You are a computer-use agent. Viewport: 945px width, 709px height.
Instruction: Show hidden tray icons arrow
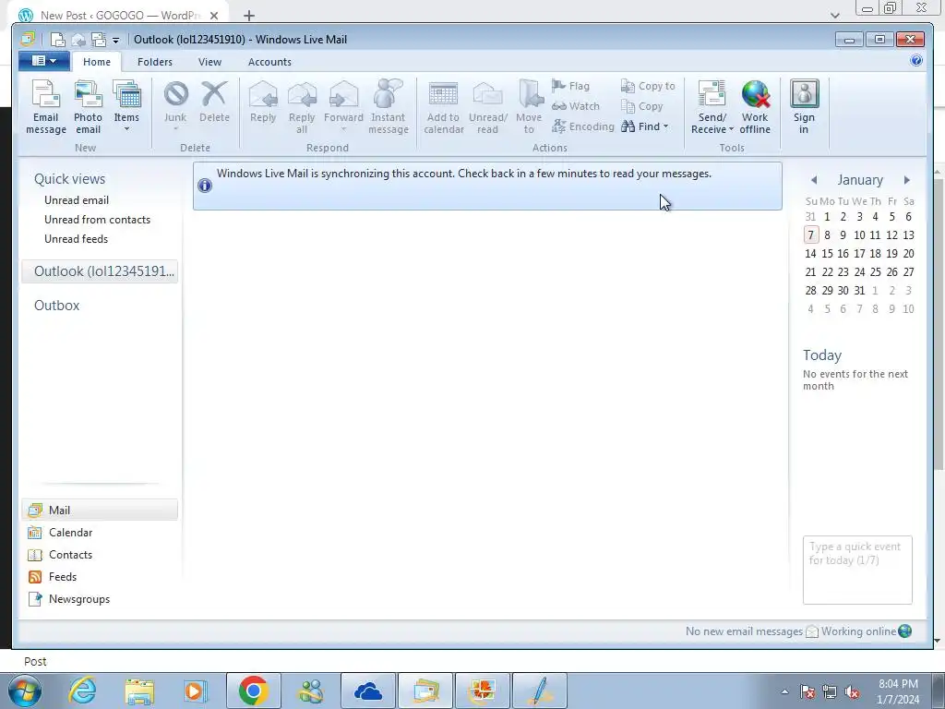tap(784, 691)
